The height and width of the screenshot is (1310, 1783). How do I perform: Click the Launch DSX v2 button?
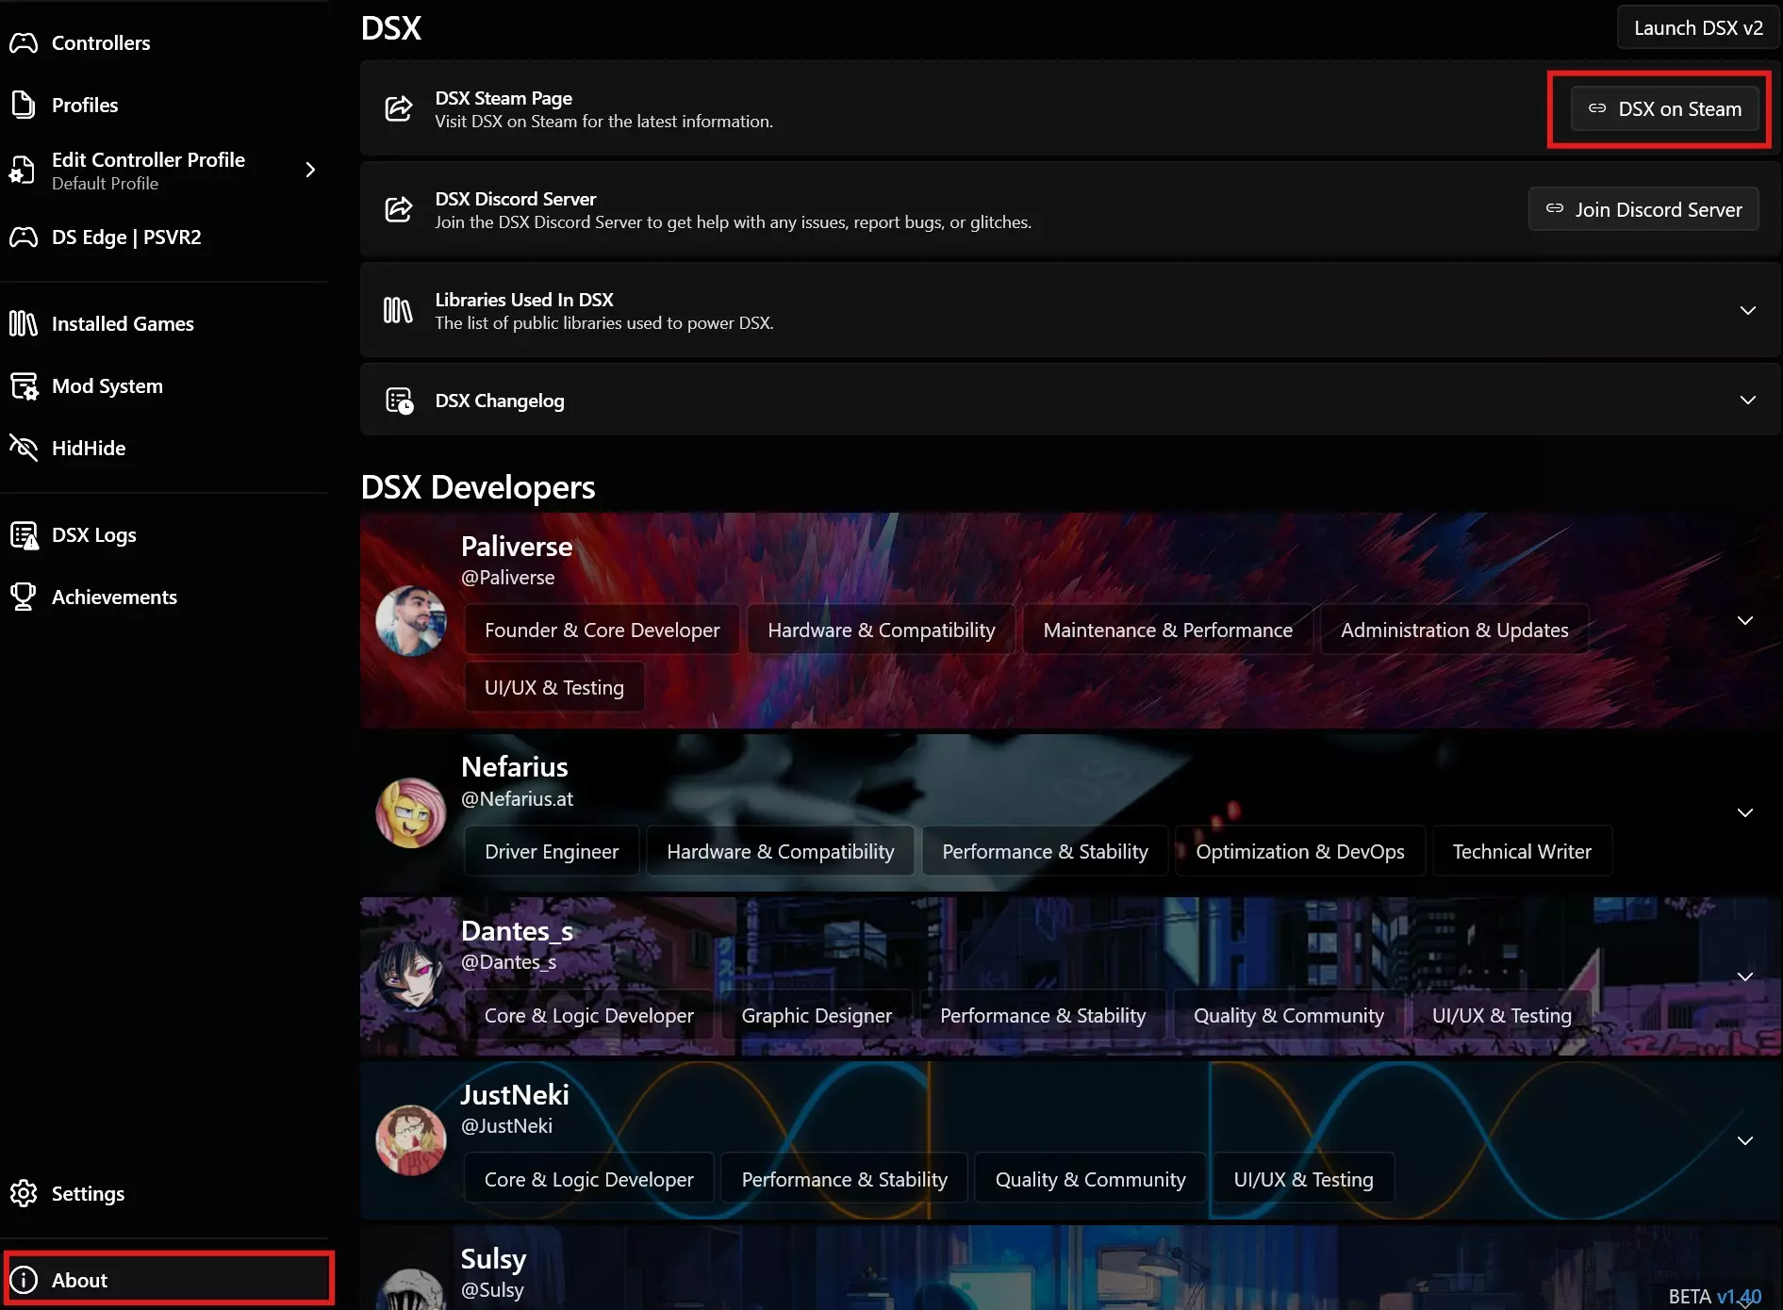pyautogui.click(x=1698, y=27)
